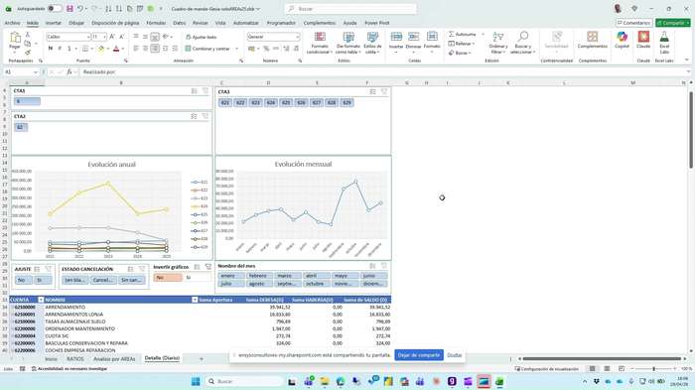This screenshot has height=390, width=695.
Task: Open the Fórmulas ribbon tab
Action: [156, 23]
